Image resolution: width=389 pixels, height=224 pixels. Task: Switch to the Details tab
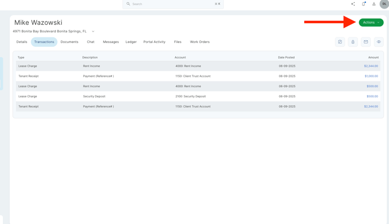coord(22,42)
